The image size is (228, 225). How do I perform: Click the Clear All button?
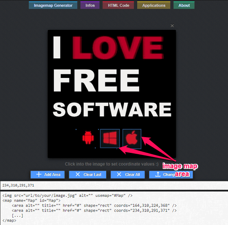128,174
